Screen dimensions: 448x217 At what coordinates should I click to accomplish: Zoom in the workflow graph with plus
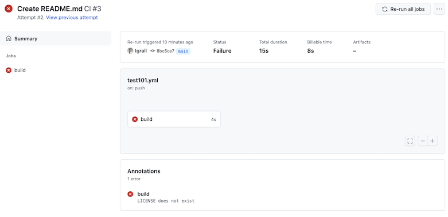[x=433, y=141]
